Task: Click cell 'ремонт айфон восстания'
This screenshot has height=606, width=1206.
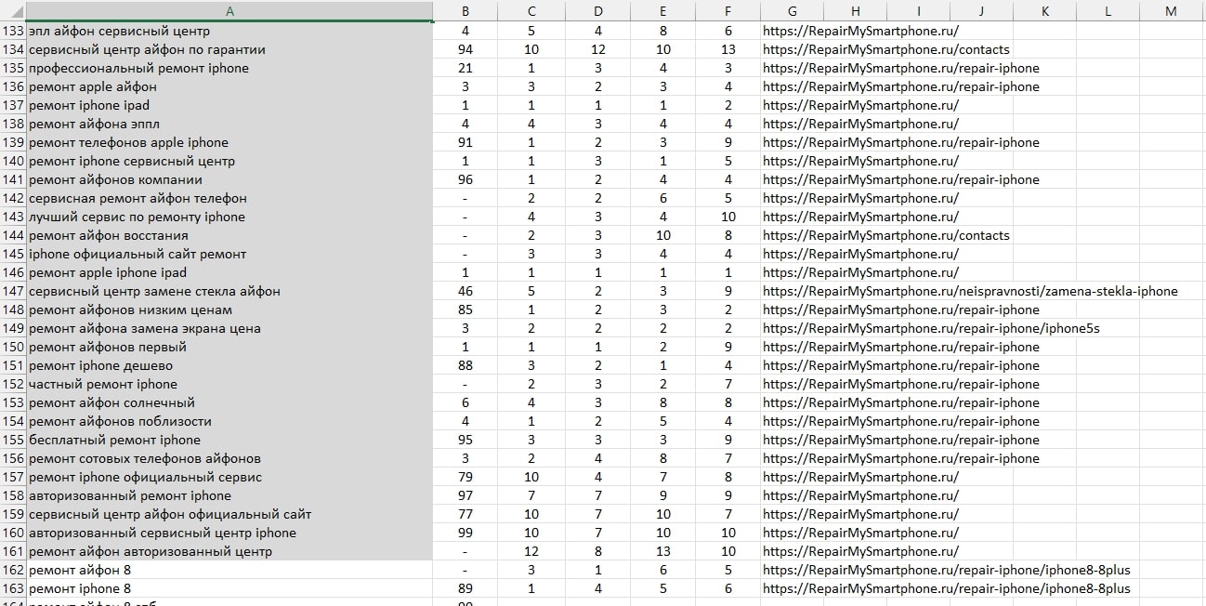Action: click(229, 235)
